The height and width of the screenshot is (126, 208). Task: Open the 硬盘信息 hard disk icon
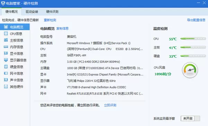6,67
